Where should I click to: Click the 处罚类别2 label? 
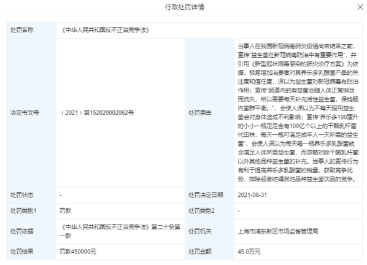point(201,211)
